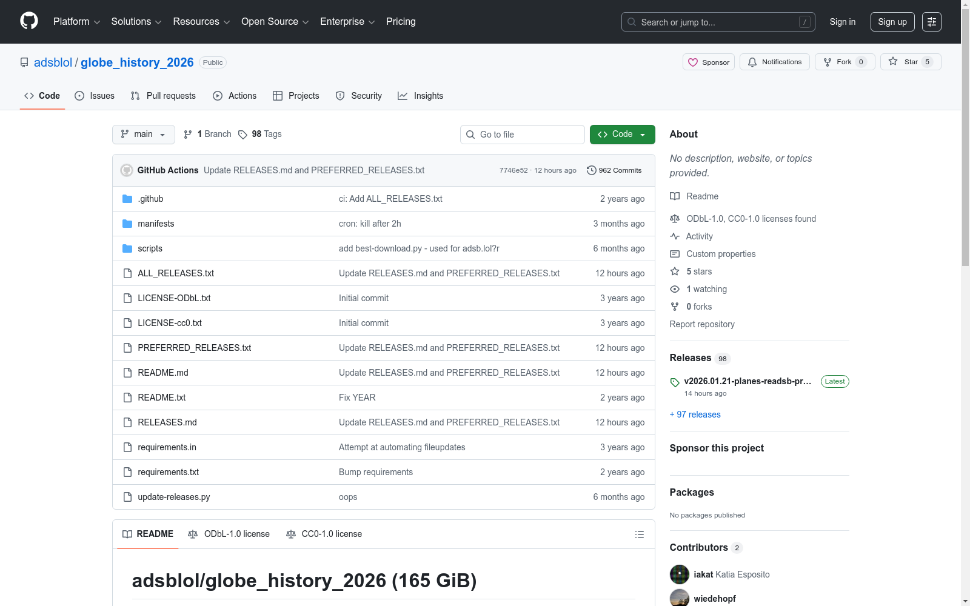Switch to the Security tab
Image resolution: width=970 pixels, height=606 pixels.
(x=359, y=96)
